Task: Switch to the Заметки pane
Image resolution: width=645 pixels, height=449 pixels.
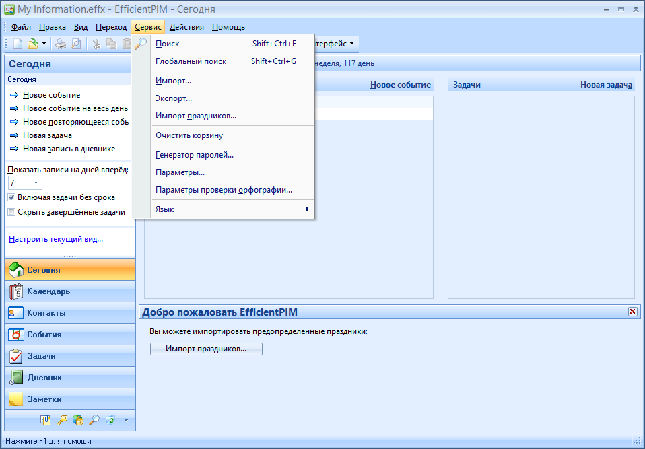Action: (70, 399)
